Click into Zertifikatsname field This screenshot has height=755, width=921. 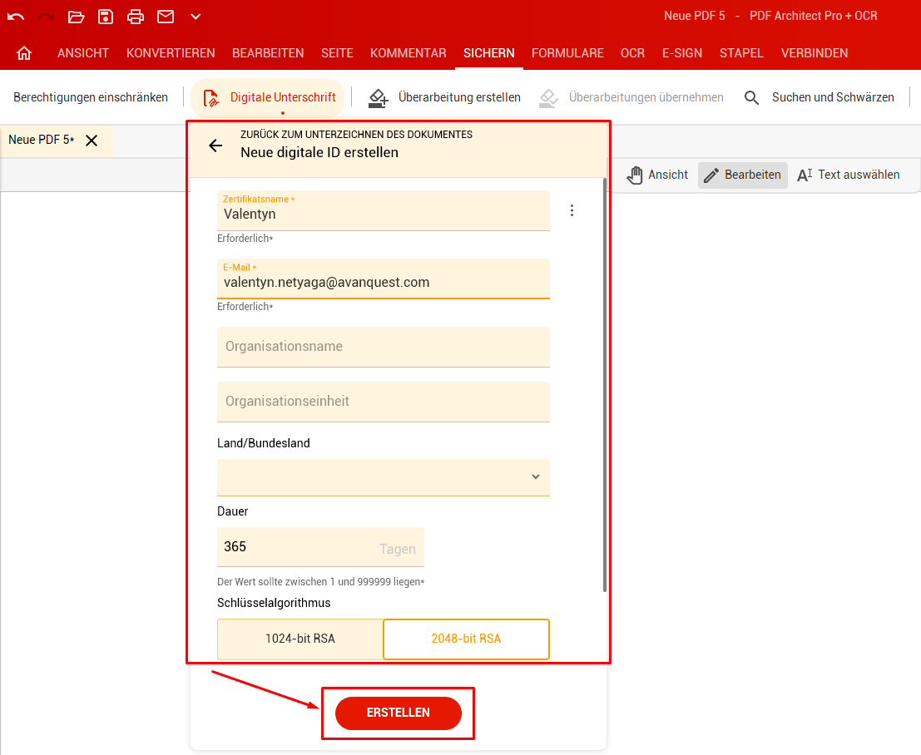coord(384,210)
